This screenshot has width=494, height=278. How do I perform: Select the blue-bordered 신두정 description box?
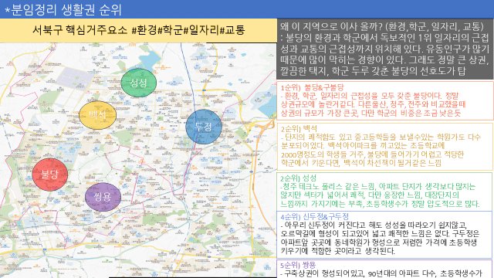384,235
